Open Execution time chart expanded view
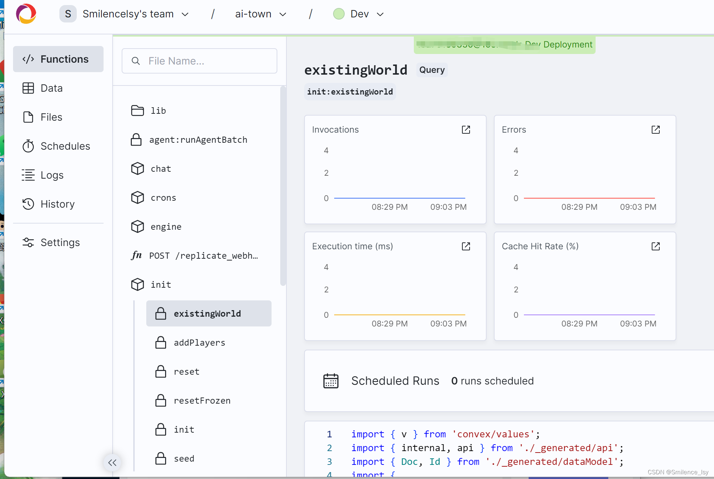This screenshot has height=479, width=714. tap(466, 246)
